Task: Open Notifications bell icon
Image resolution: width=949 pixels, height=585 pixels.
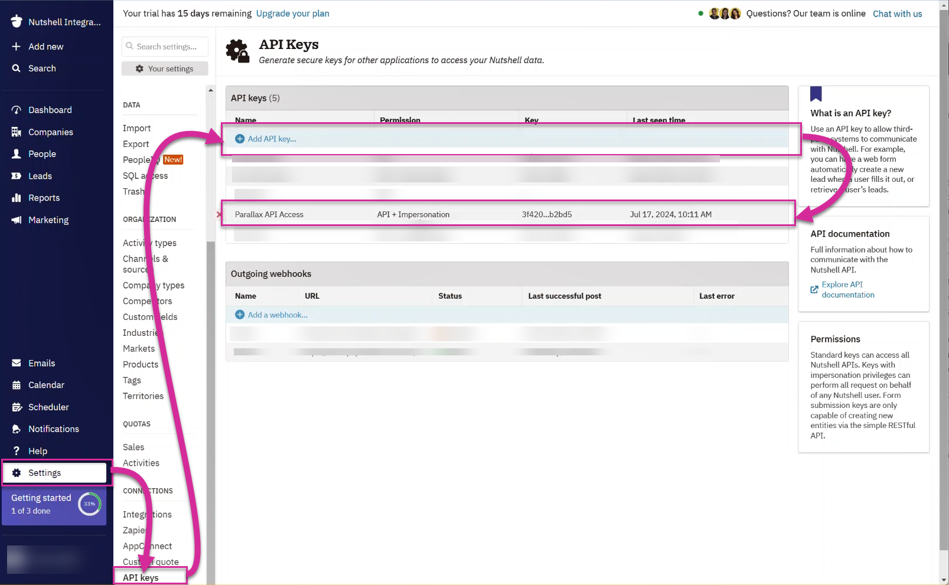Action: [x=17, y=429]
